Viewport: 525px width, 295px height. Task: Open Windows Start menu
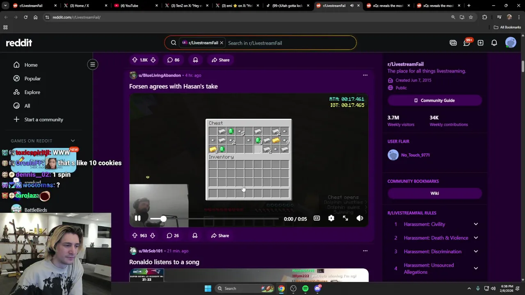[208, 288]
